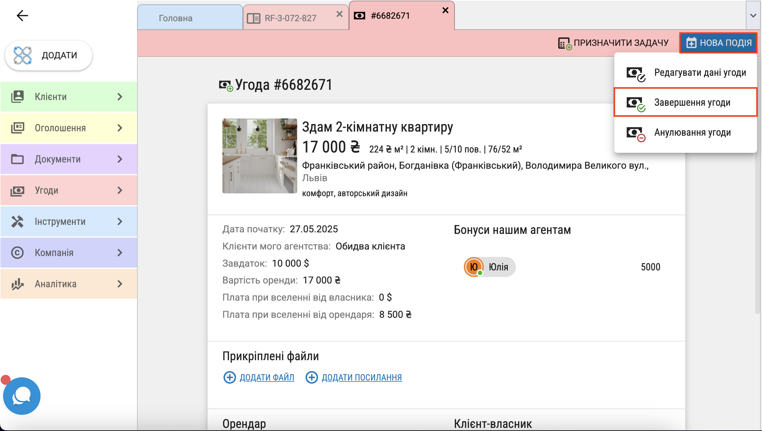Viewport: 762px width, 431px height.
Task: Click the tenant fee value 8 500 ₴
Action: (x=395, y=314)
